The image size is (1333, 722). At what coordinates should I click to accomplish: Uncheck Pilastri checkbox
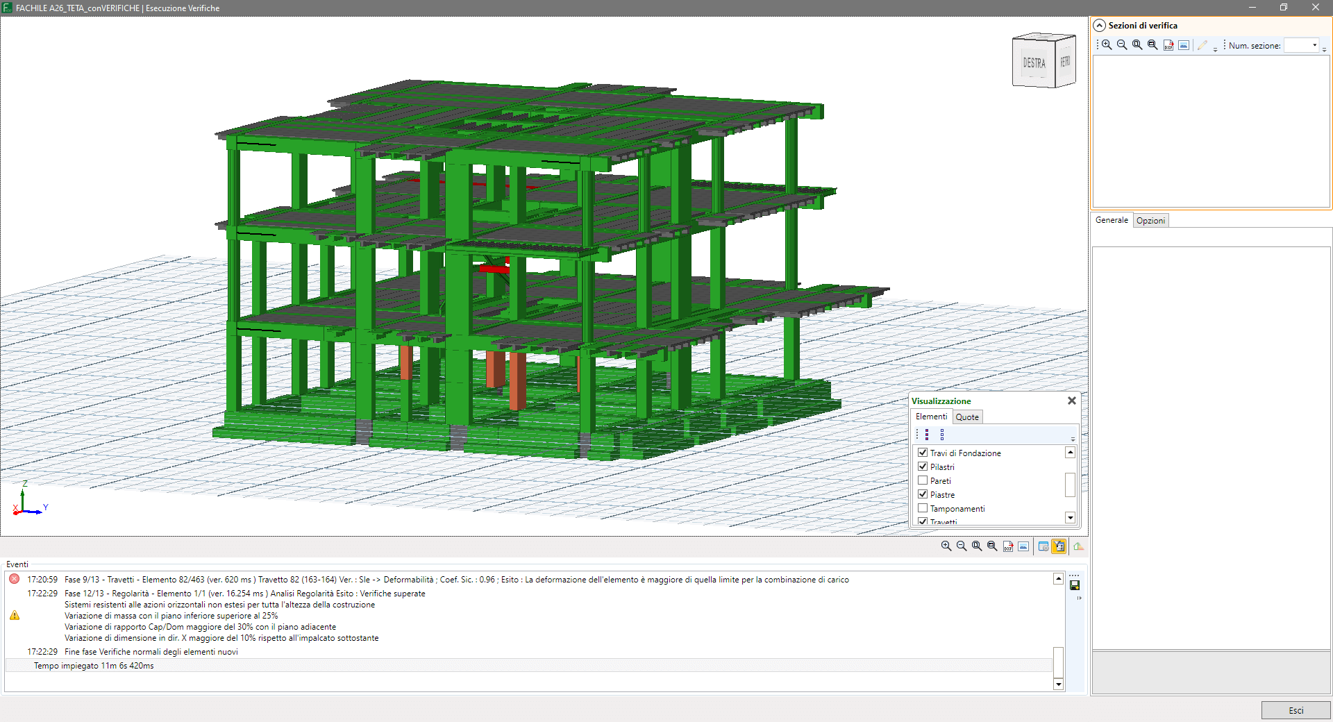point(923,467)
